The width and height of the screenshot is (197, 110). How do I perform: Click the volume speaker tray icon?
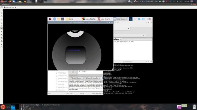[x=143, y=19]
